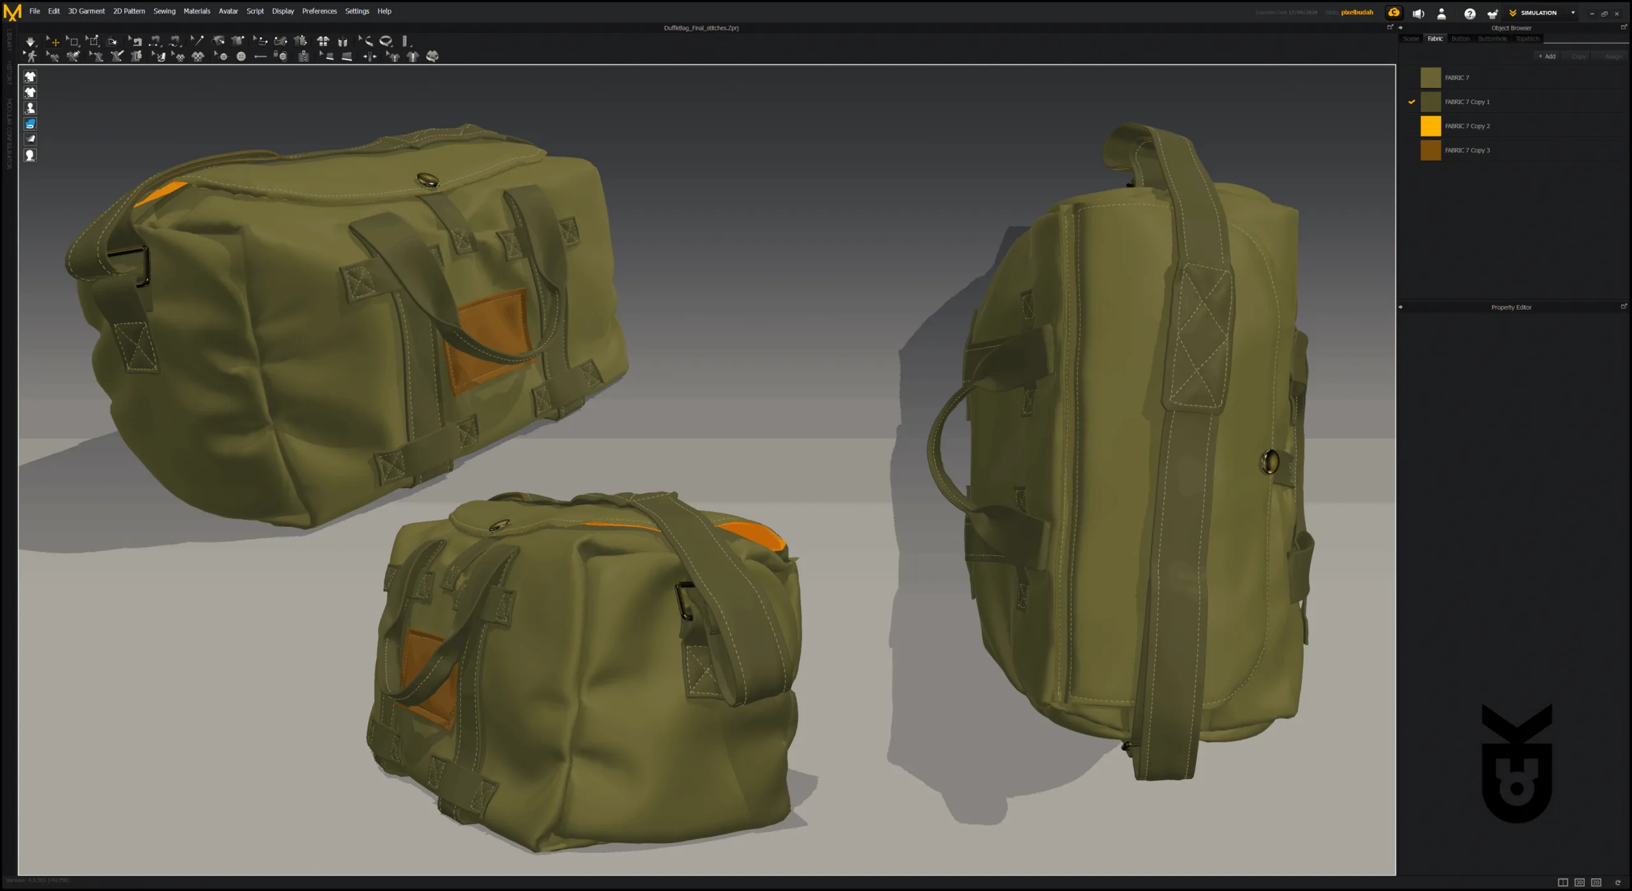This screenshot has width=1632, height=891.
Task: Open the Simulation mode dropdown
Action: click(x=1572, y=12)
